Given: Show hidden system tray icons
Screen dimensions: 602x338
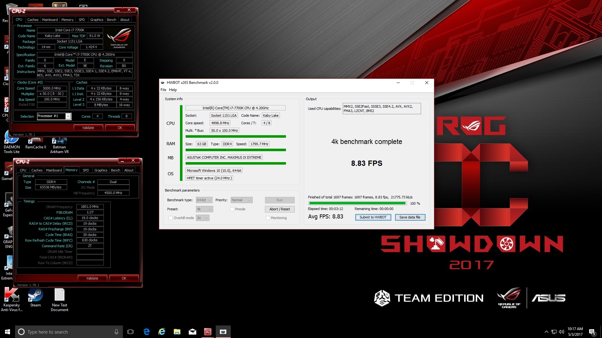Looking at the screenshot, I should pyautogui.click(x=546, y=332).
